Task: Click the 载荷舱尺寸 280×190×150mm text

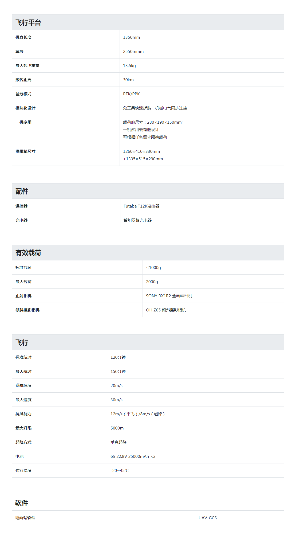Action: coord(153,122)
